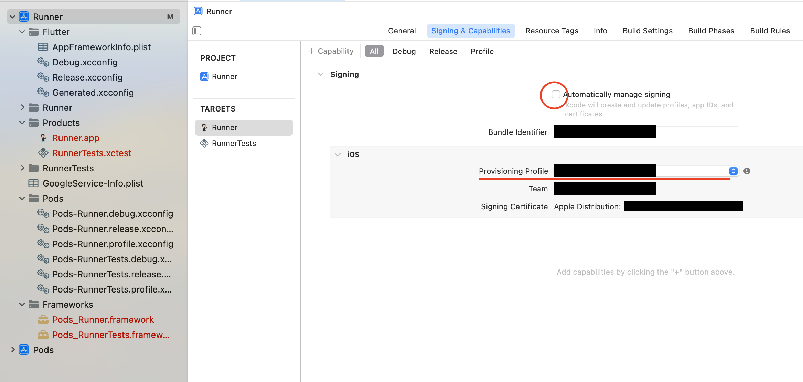This screenshot has height=382, width=803.
Task: Collapse the Signing section
Action: 321,74
